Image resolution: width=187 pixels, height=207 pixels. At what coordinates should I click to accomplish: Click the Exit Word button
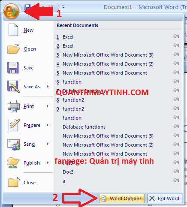point(165,198)
